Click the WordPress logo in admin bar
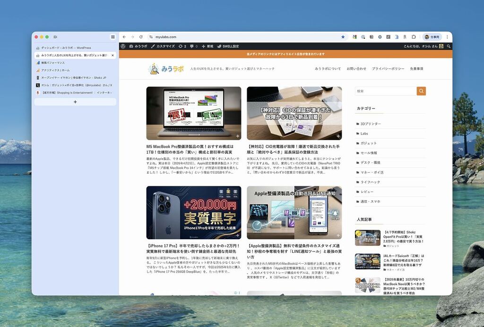 [x=123, y=46]
